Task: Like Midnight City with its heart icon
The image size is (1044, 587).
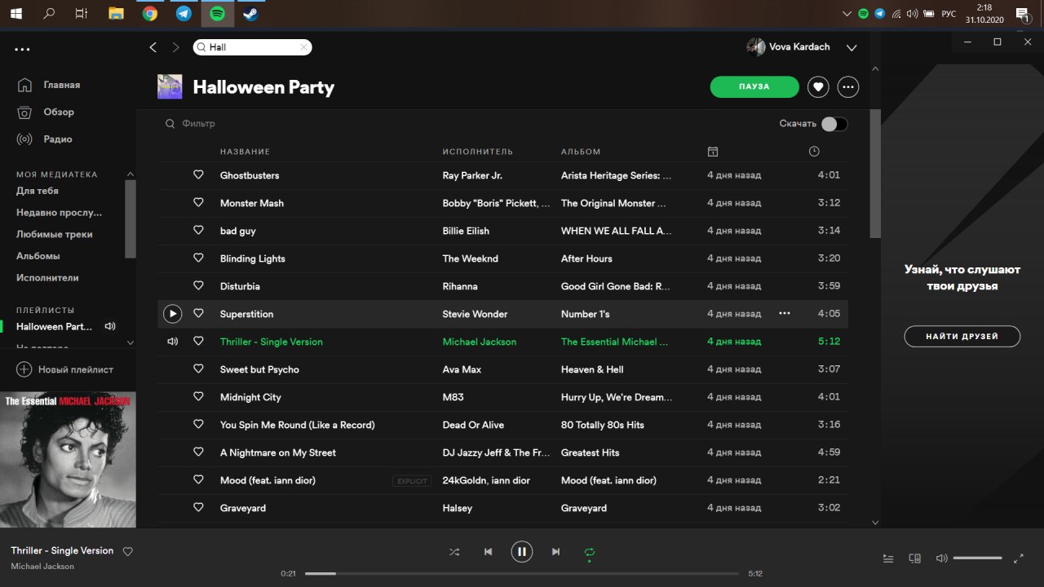Action: 198,397
